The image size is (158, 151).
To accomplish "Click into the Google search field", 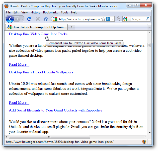I will (x=138, y=19).
